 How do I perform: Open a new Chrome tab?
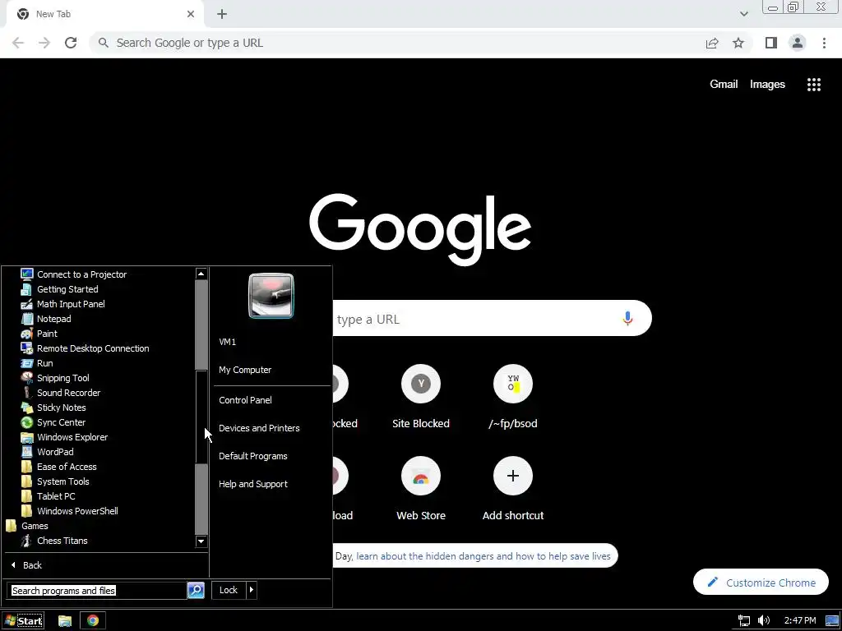coord(222,14)
